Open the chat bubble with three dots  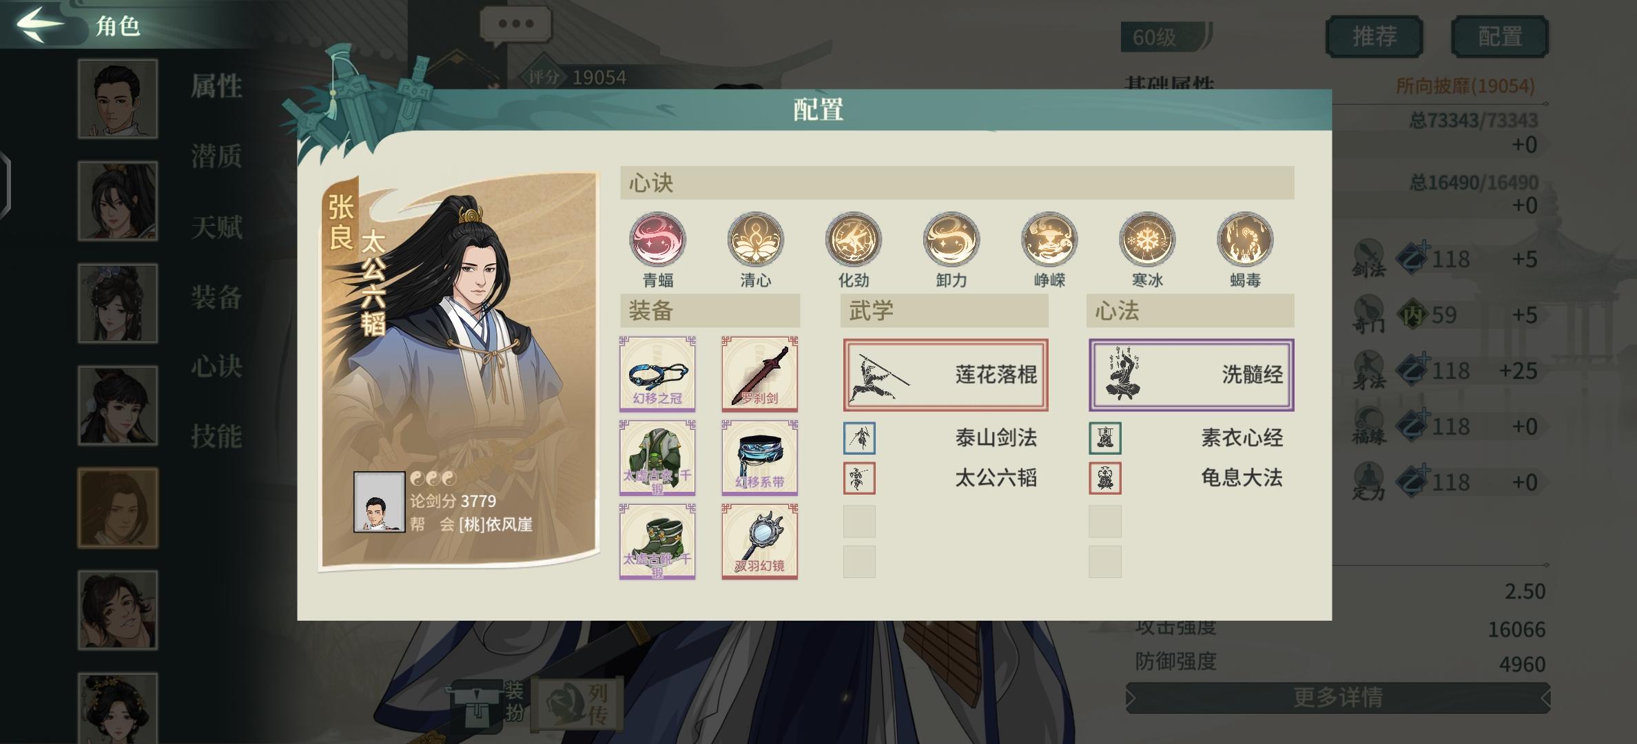[515, 25]
